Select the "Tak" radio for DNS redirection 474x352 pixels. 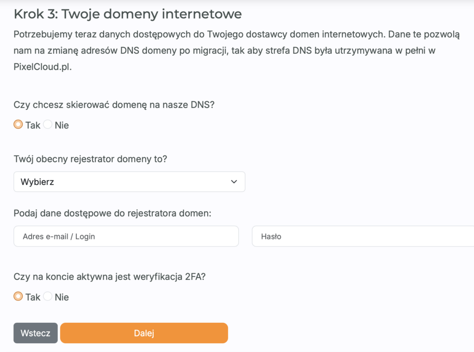coord(18,125)
